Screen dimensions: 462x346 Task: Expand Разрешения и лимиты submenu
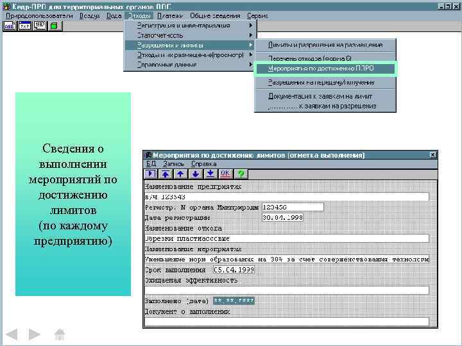[x=190, y=45]
